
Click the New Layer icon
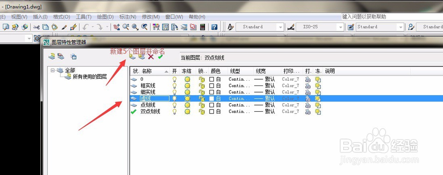[x=132, y=56]
